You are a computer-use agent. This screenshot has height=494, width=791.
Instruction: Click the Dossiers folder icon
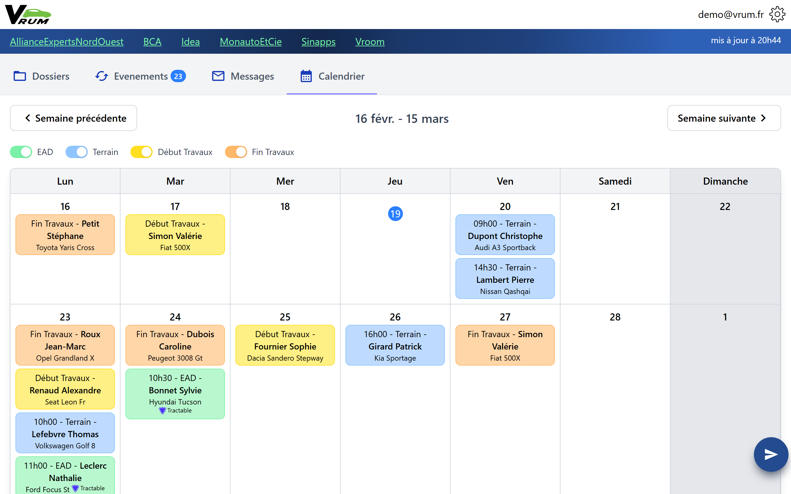(x=19, y=76)
